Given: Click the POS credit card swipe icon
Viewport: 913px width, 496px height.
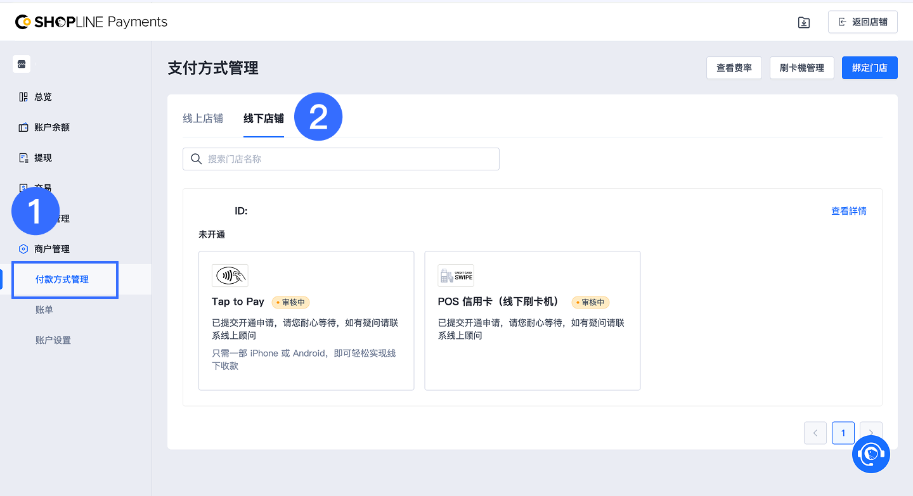Looking at the screenshot, I should (456, 276).
